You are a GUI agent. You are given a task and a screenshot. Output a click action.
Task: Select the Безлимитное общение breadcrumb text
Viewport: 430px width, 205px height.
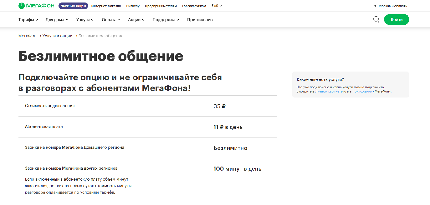pyautogui.click(x=101, y=36)
